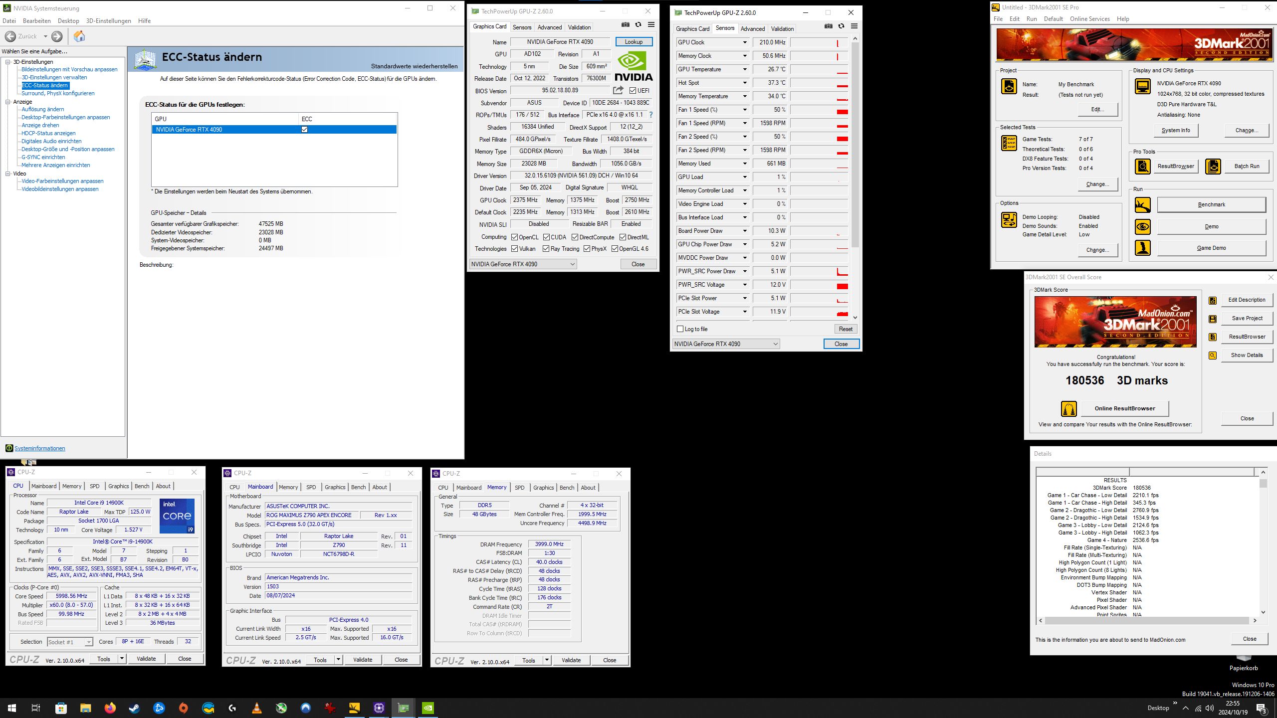1277x718 pixels.
Task: Open the Board Power Draw sensor dropdown
Action: pyautogui.click(x=745, y=231)
